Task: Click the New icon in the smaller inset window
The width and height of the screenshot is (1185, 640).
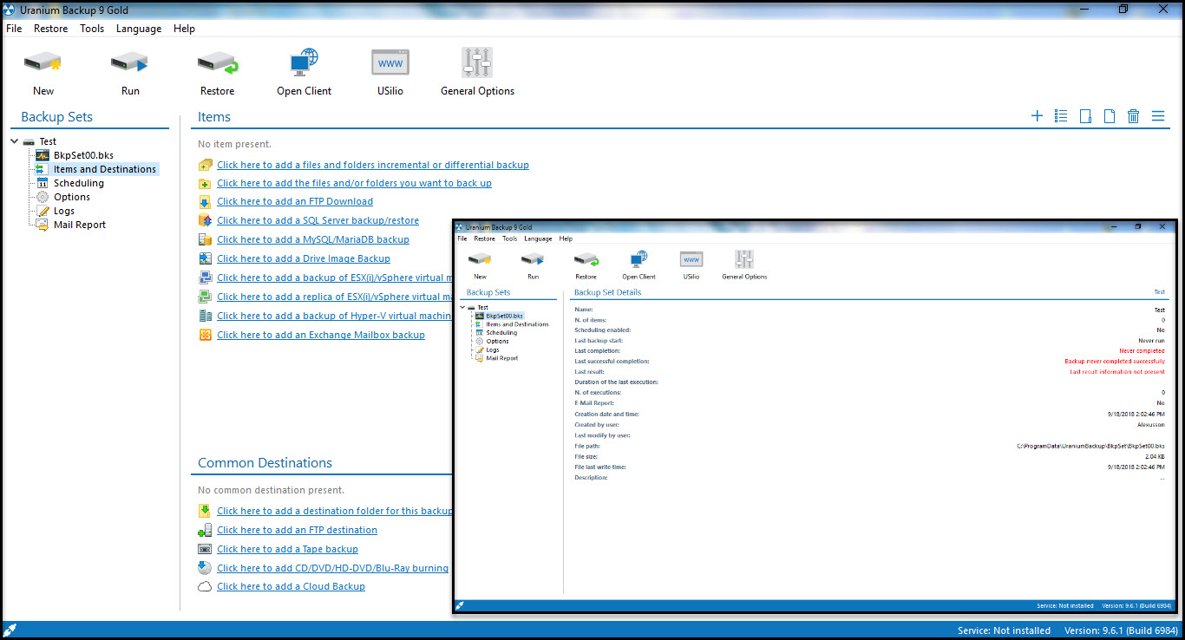Action: click(x=480, y=259)
